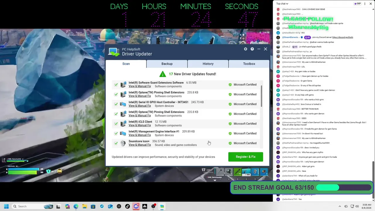Uncheck first Intel Optane Pinning Shell Extensions driver
This screenshot has height=211, width=375.
[x=116, y=94]
